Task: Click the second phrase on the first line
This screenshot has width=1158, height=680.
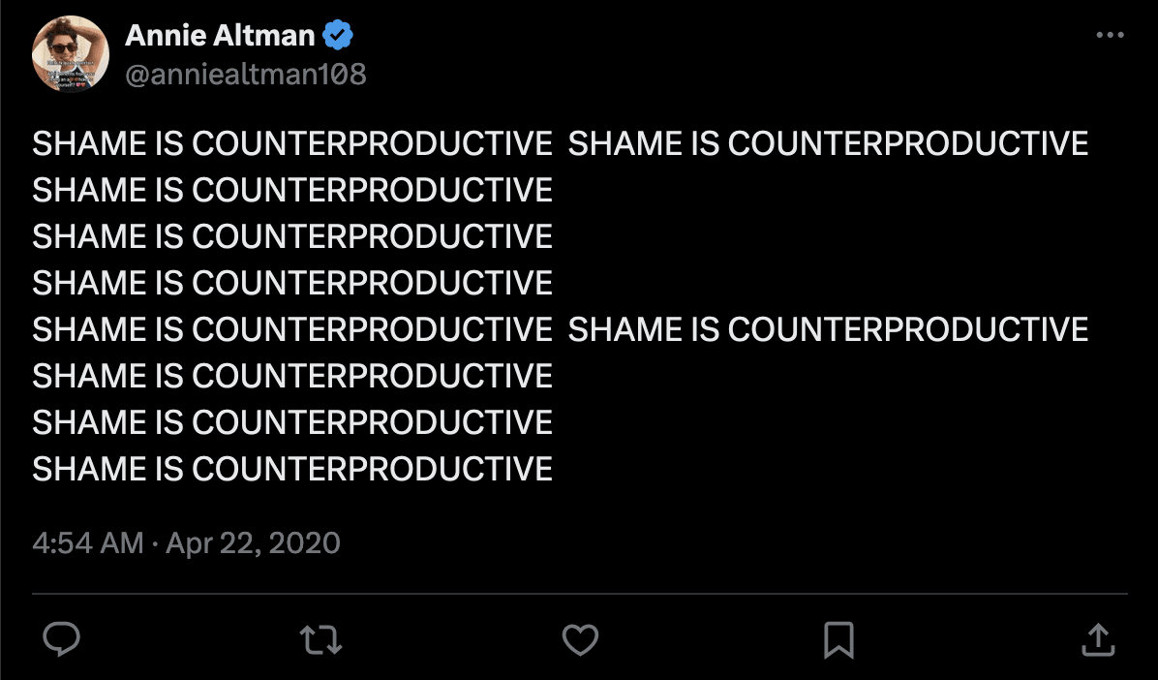Action: (828, 143)
